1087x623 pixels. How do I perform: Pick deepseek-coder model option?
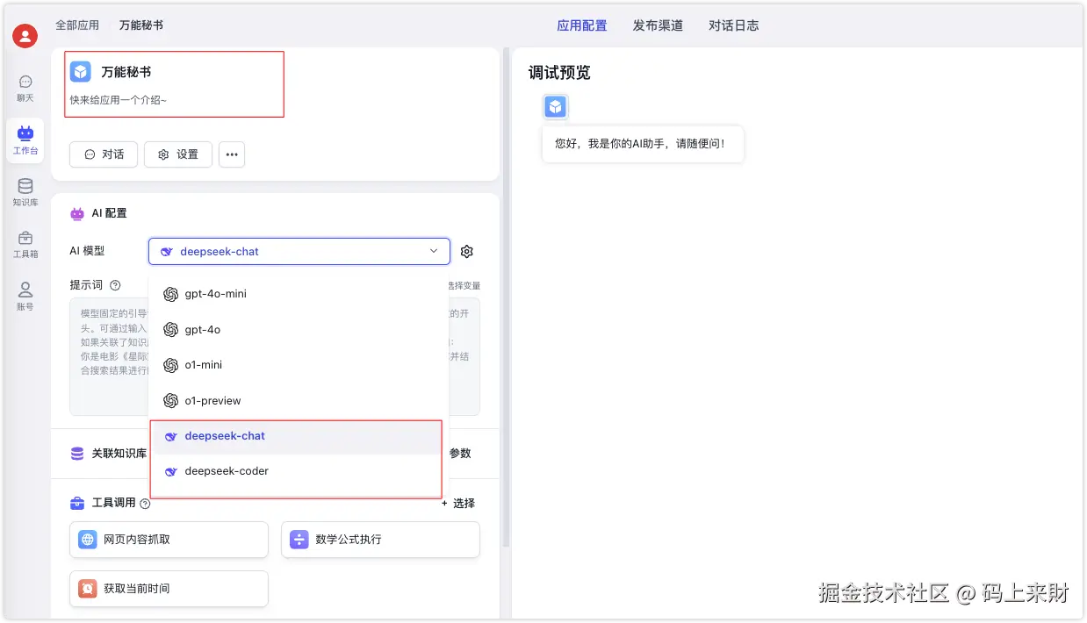(x=299, y=471)
